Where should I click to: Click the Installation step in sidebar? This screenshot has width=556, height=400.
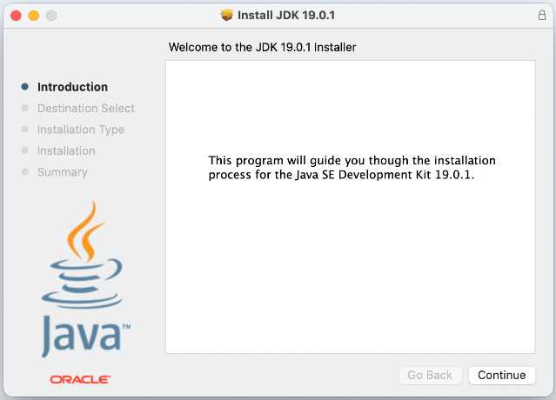66,151
